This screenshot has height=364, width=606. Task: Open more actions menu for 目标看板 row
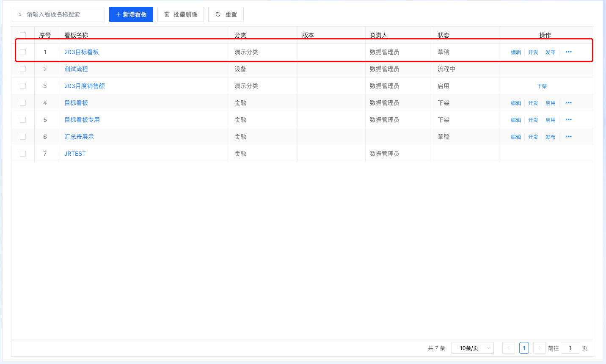coord(568,103)
